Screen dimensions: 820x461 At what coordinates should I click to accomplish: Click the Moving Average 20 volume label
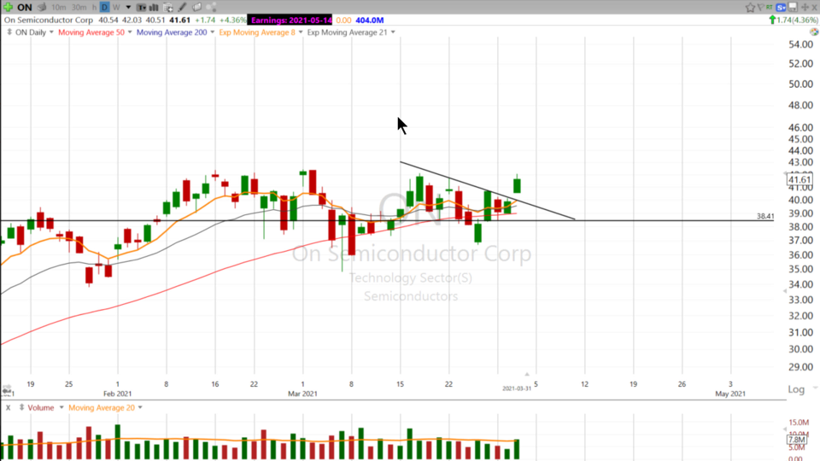tap(102, 408)
